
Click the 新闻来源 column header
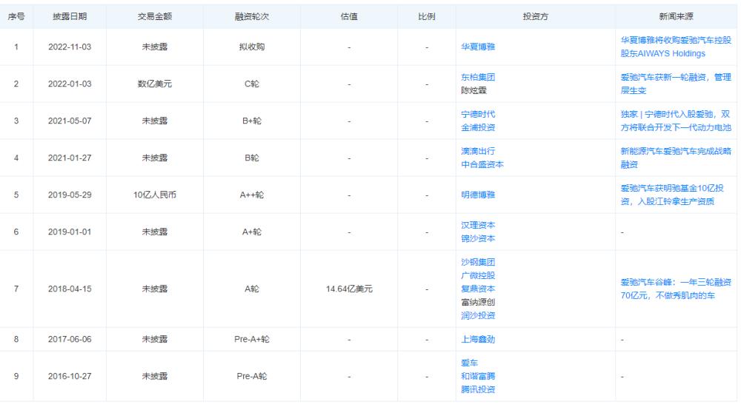click(x=676, y=16)
